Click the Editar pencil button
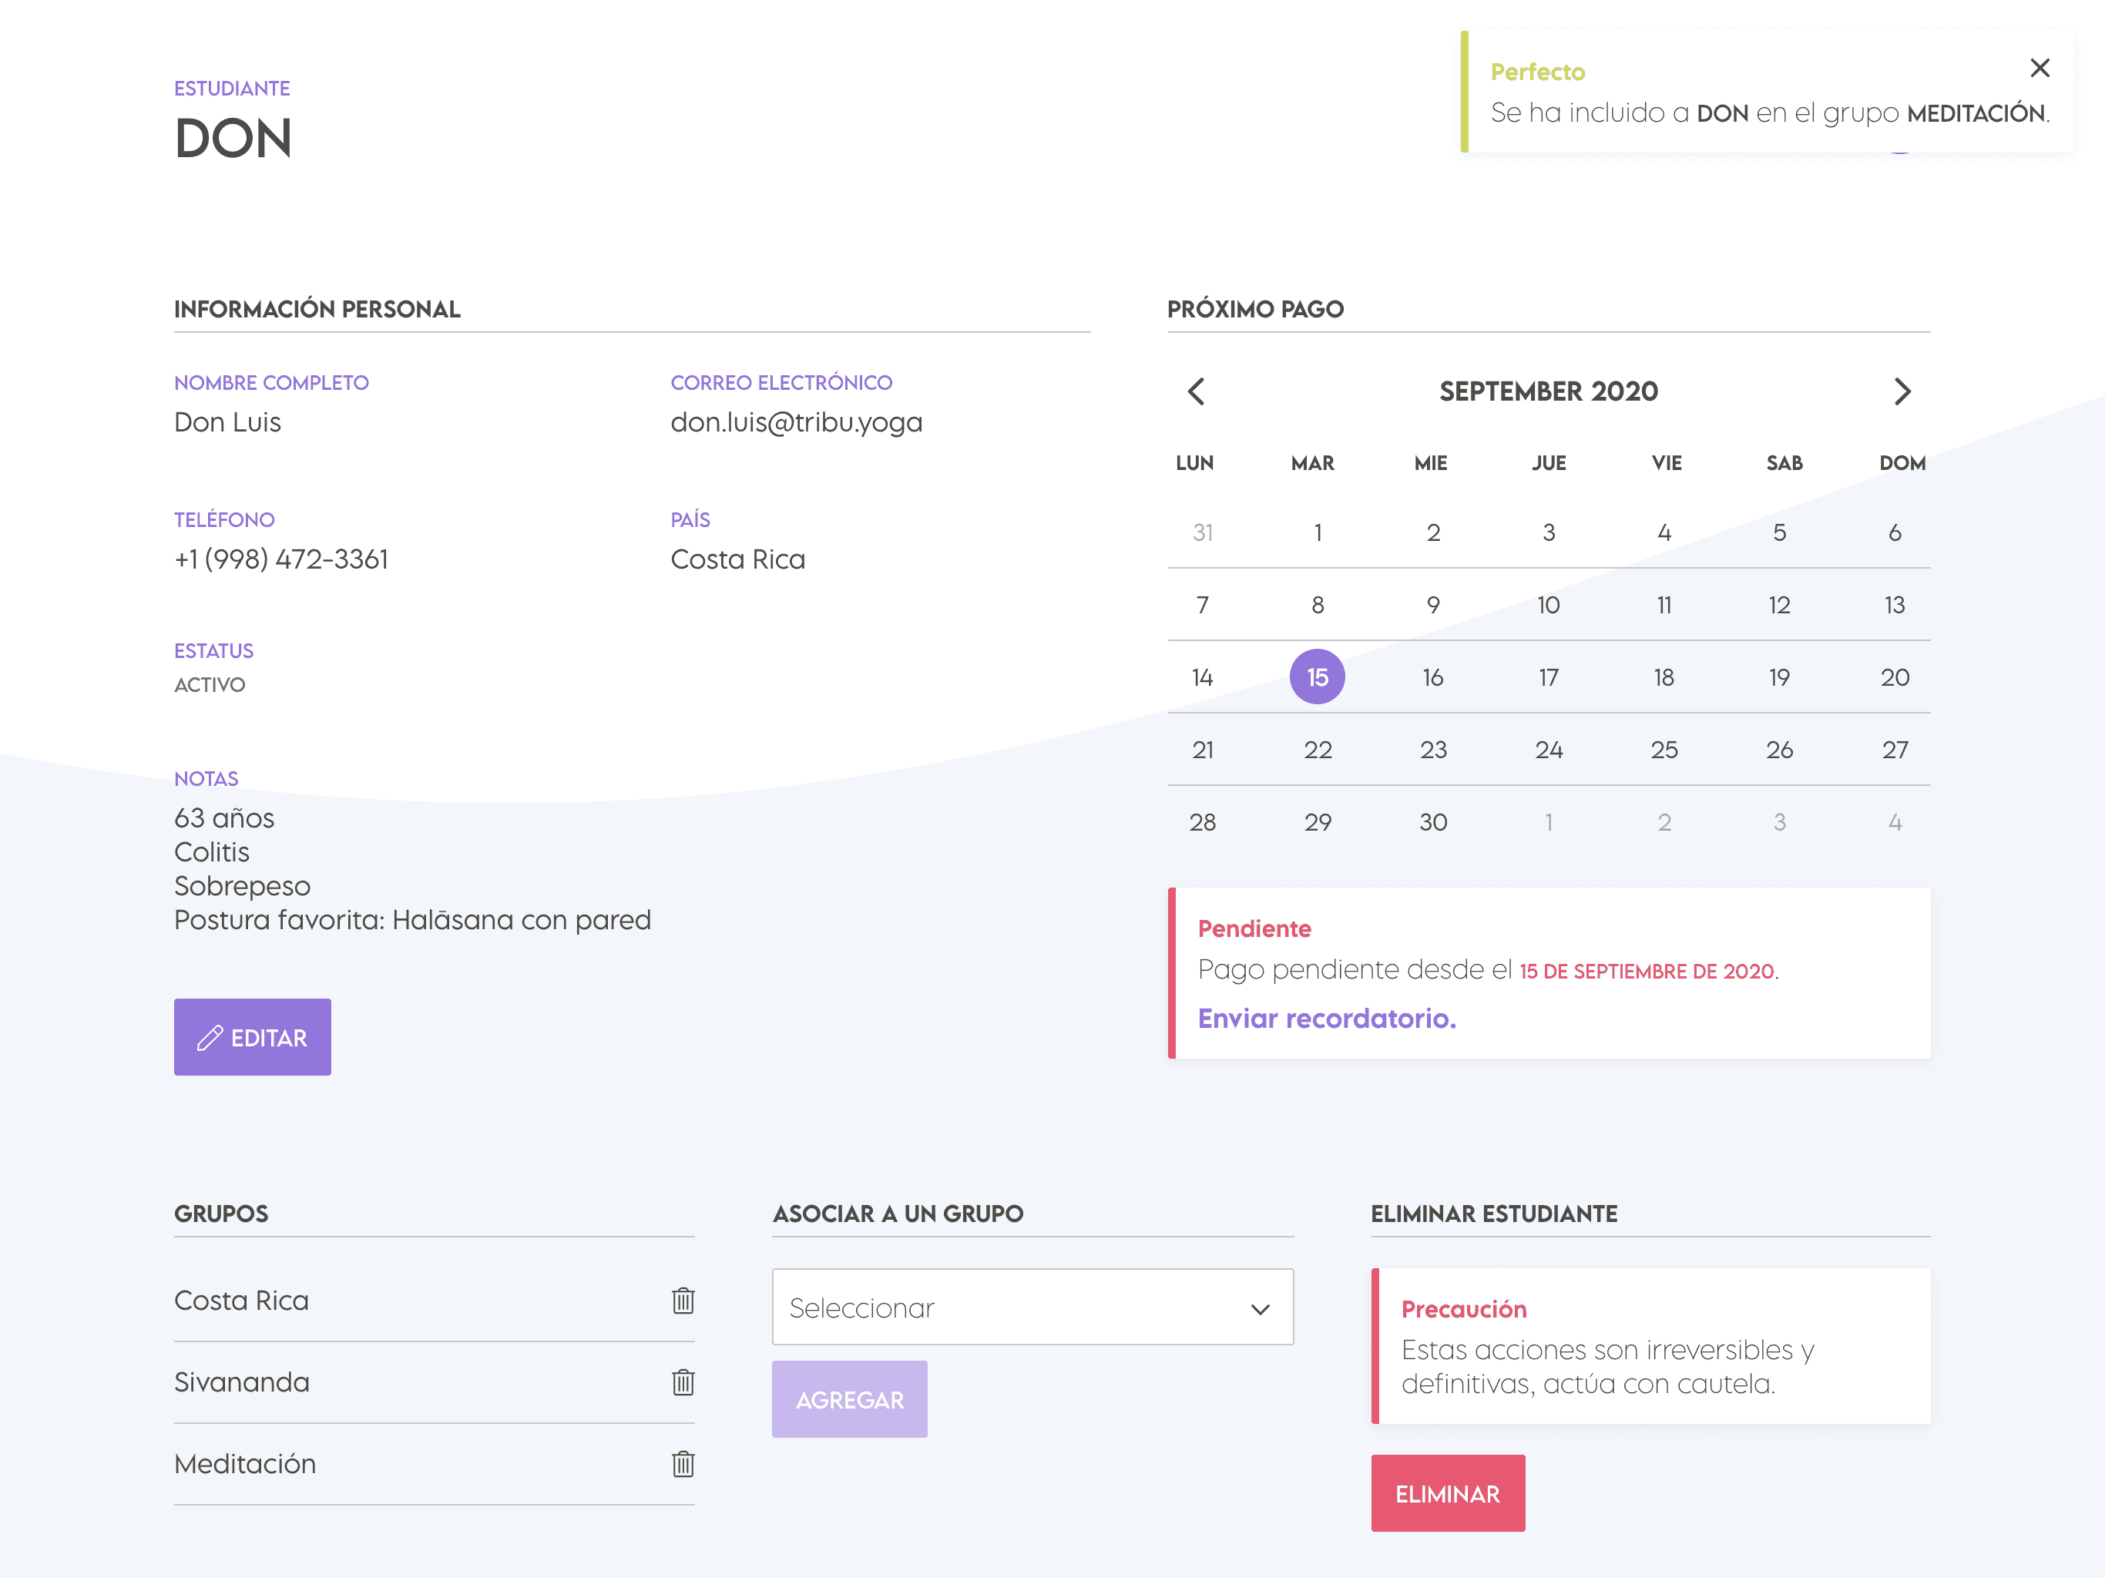Viewport: 2105px width, 1578px height. 252,1037
